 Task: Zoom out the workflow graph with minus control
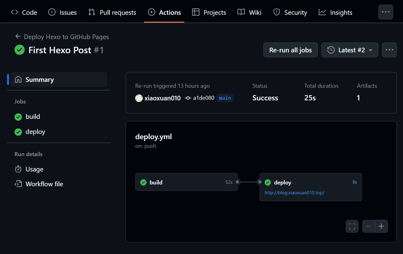point(368,226)
